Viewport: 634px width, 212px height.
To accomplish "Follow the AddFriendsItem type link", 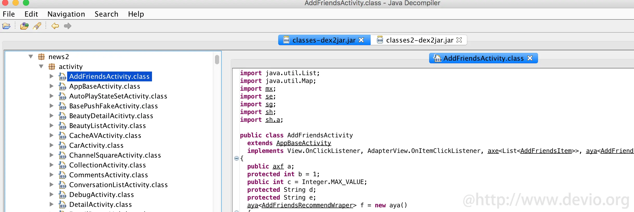I will [x=546, y=151].
